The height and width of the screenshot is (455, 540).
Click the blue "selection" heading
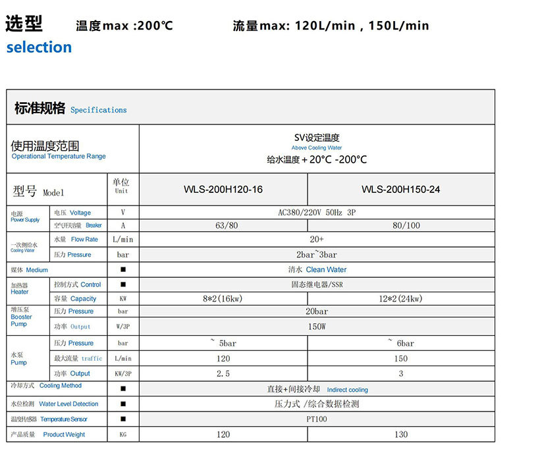39,47
